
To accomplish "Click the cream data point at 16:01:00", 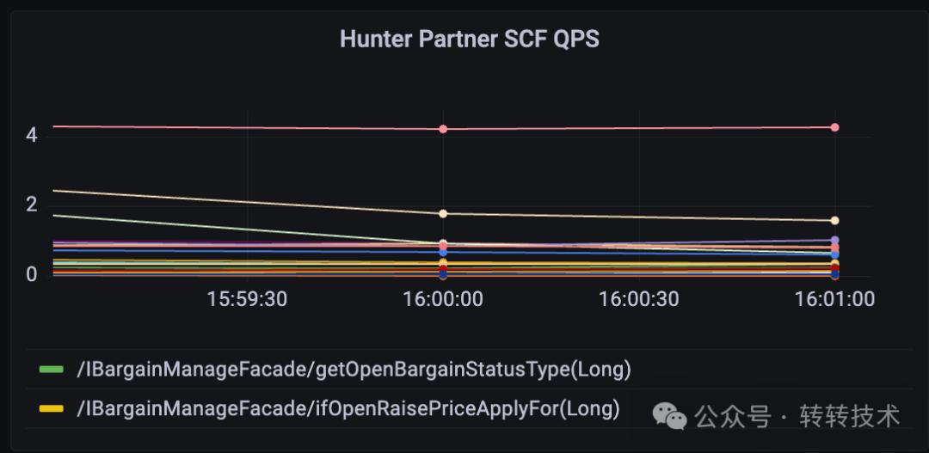I will (834, 220).
